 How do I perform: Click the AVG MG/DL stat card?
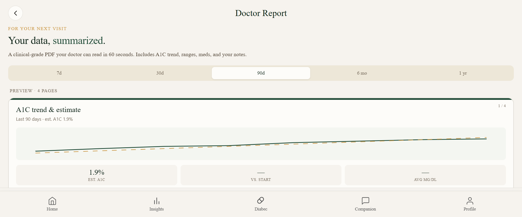(425, 175)
